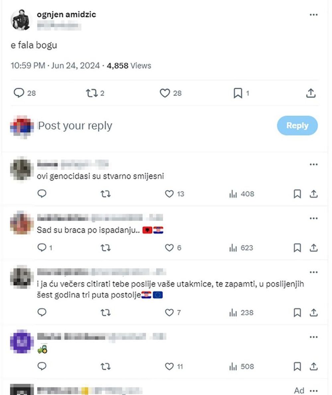Retweet the 'Sad su braca' reply
Screen dimensions: 332x395
pos(106,247)
